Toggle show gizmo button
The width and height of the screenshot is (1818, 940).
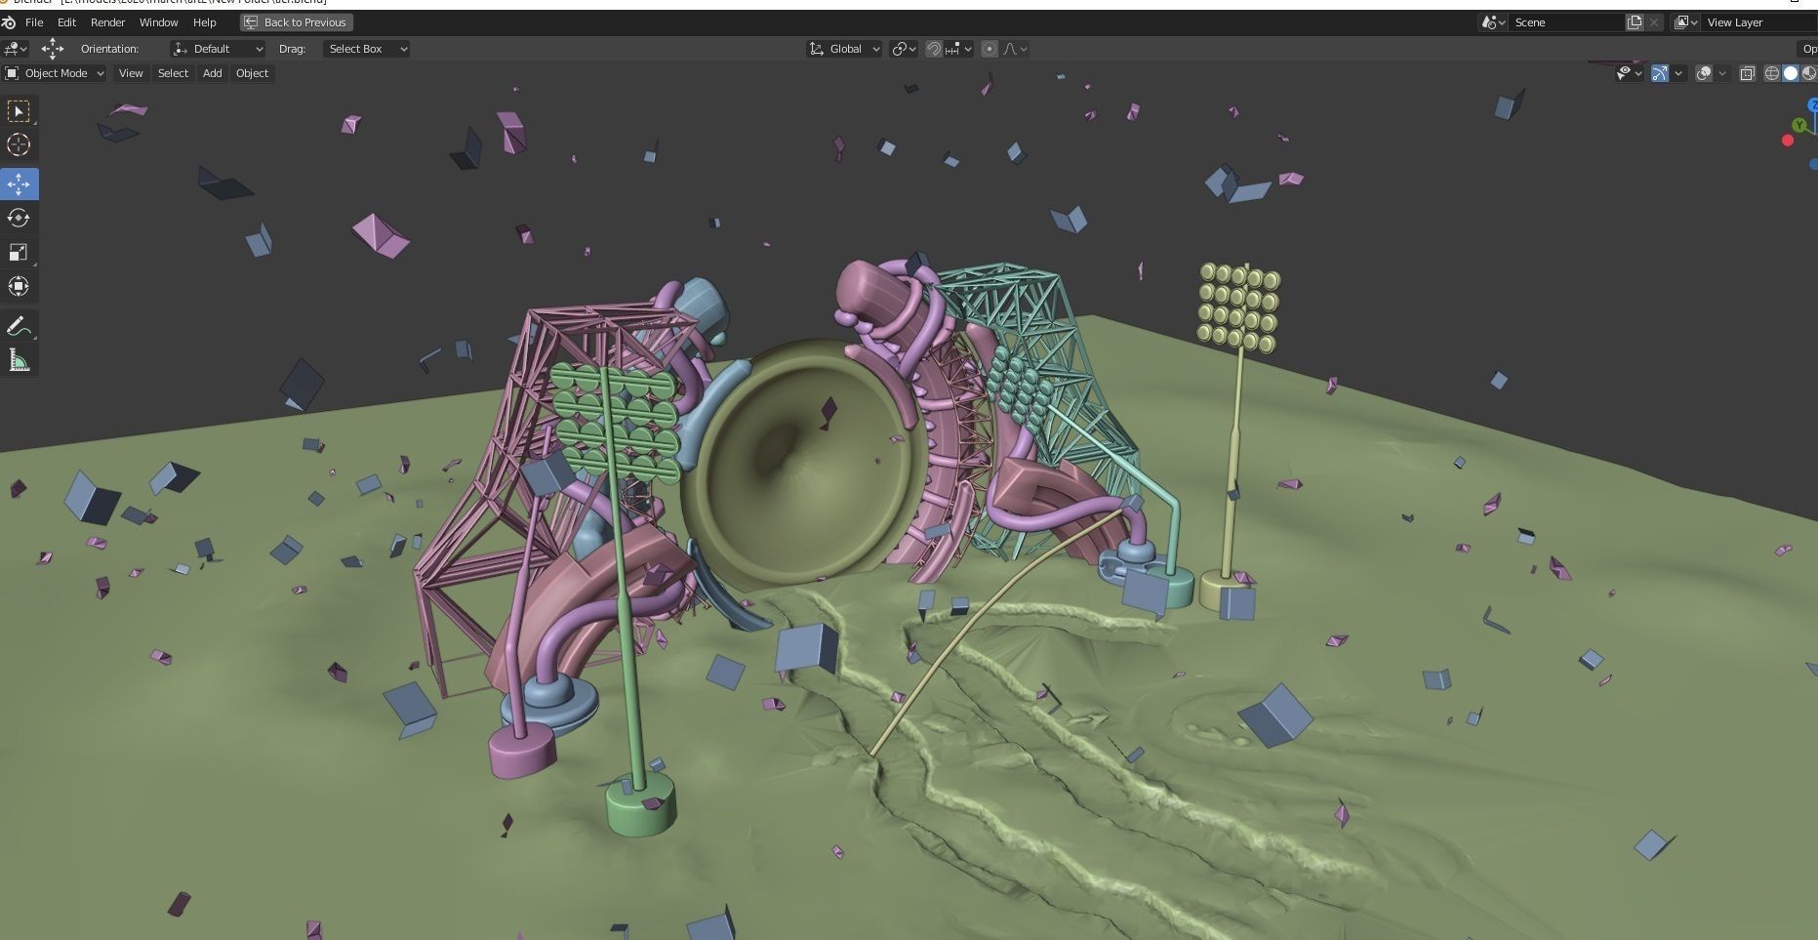click(x=1659, y=73)
